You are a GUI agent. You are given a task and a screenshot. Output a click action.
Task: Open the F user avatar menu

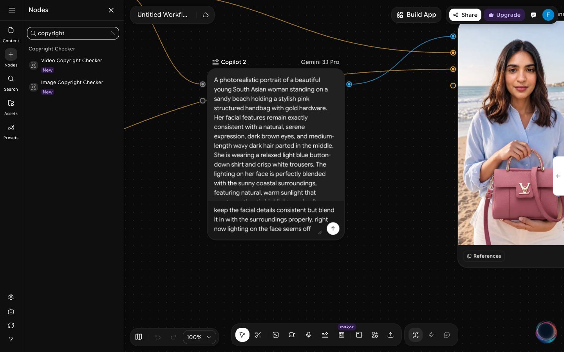[x=548, y=15]
